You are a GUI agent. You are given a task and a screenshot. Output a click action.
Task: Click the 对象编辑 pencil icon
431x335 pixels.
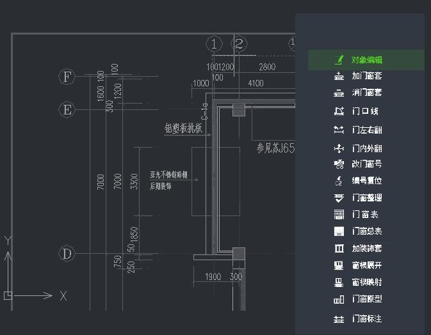pos(339,60)
